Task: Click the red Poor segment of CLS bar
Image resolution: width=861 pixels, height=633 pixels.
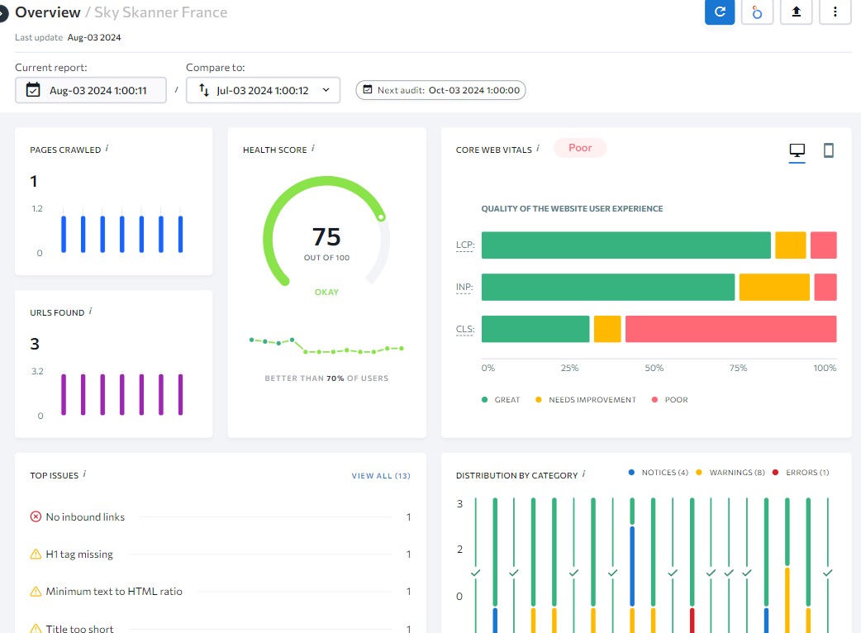Action: pos(731,329)
